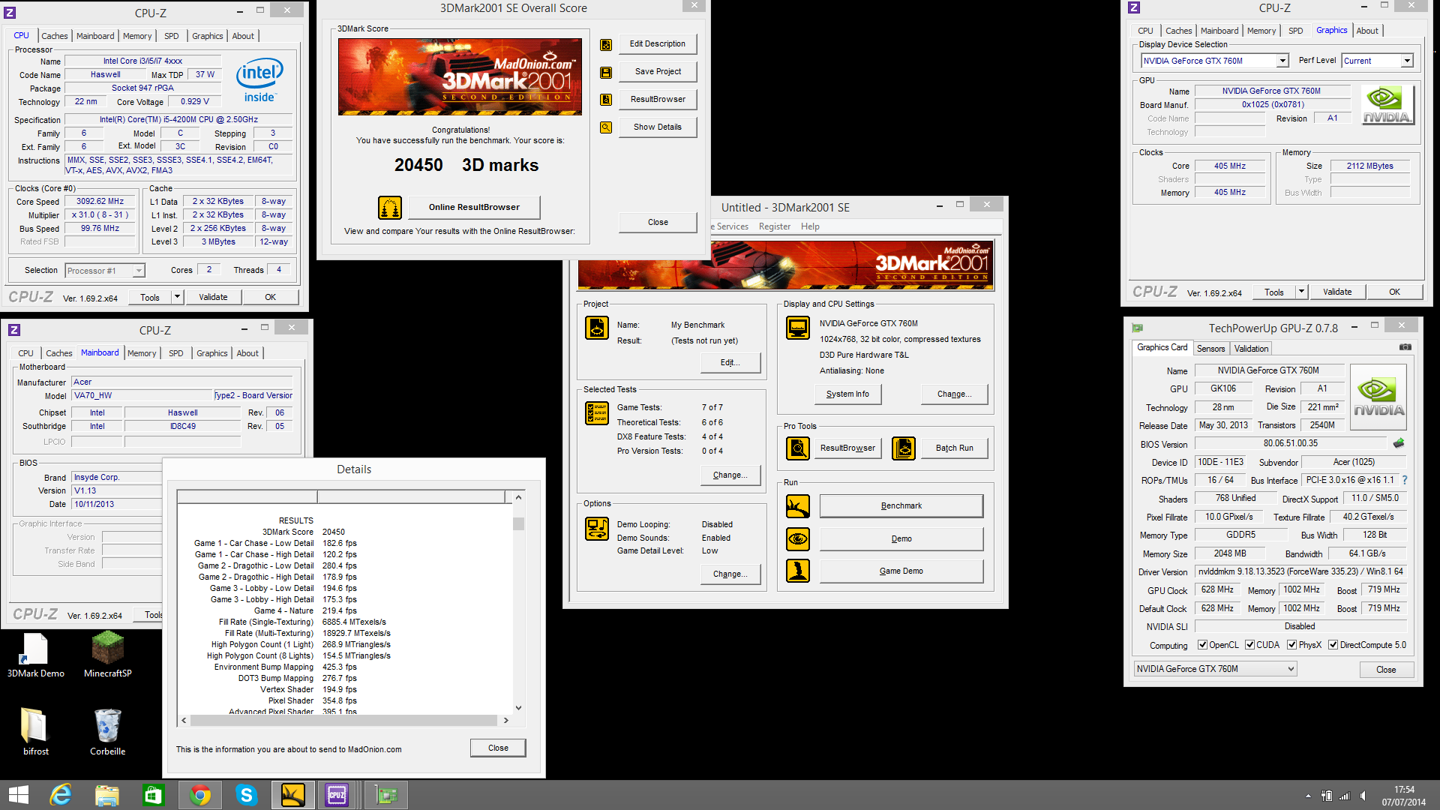
Task: Click the Name field showing Intel Core i3/i5/i7
Action: [142, 61]
